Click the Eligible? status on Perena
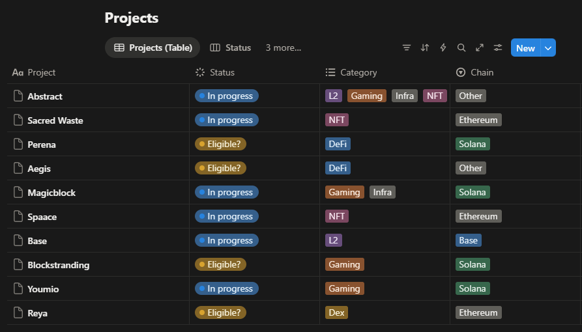This screenshot has width=582, height=332. [220, 145]
